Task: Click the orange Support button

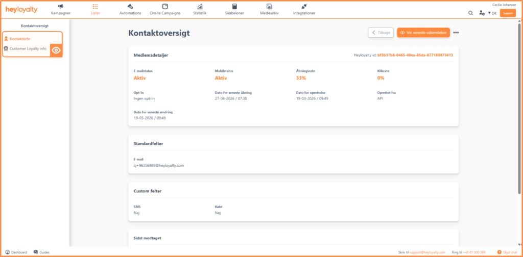Action: (508, 13)
